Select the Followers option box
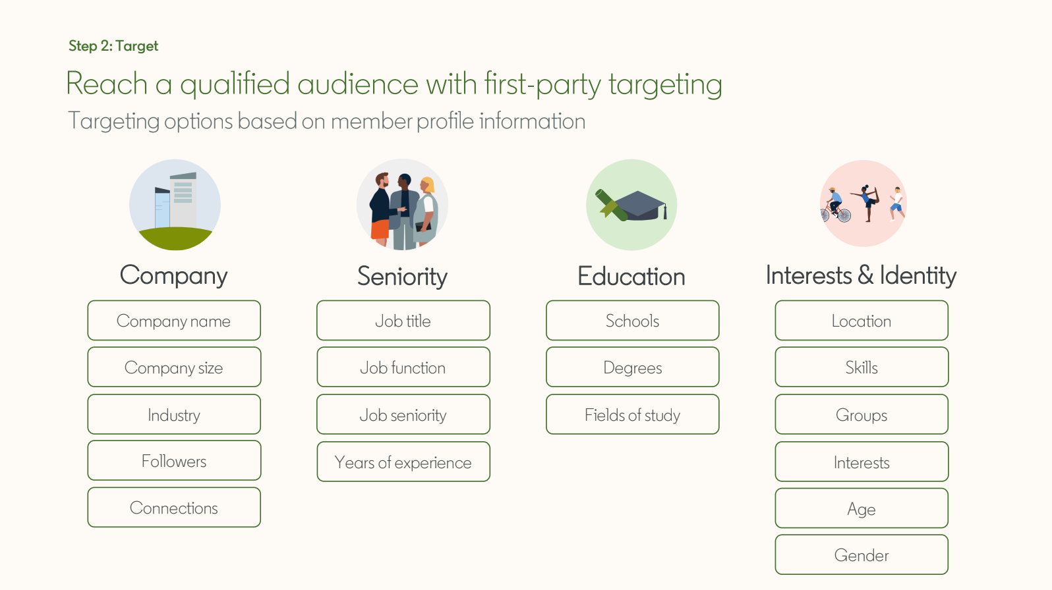 (x=174, y=461)
